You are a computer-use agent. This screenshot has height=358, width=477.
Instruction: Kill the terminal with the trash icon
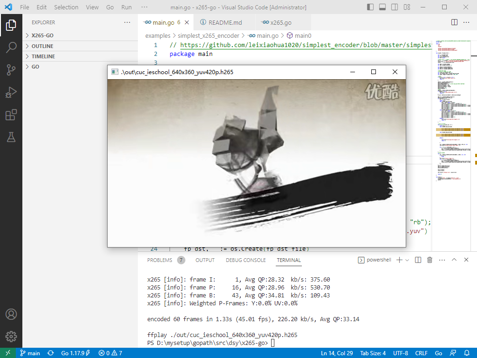coord(429,260)
